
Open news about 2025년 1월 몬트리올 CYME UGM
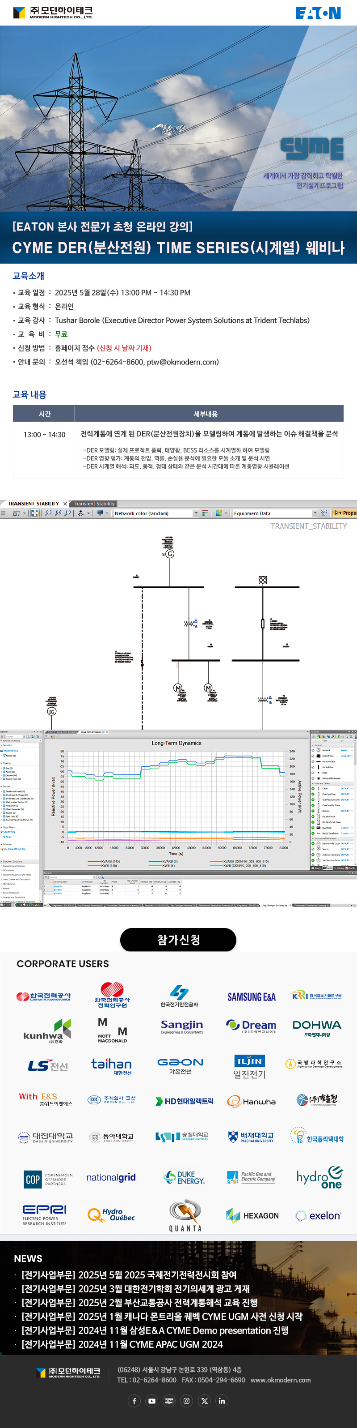tap(162, 1316)
